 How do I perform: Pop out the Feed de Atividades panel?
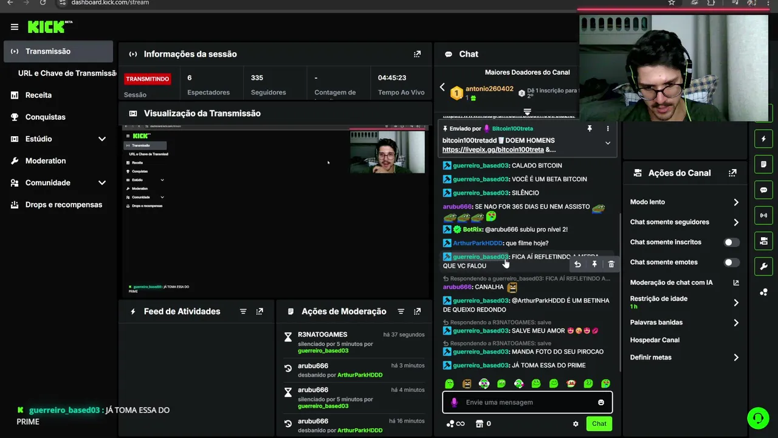[260, 311]
